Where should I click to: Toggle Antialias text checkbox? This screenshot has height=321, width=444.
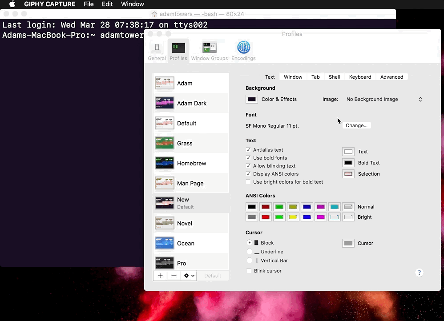tap(248, 150)
